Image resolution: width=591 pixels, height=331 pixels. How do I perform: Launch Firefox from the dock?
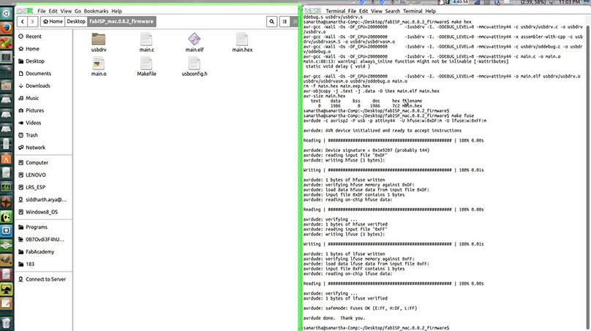(x=7, y=28)
